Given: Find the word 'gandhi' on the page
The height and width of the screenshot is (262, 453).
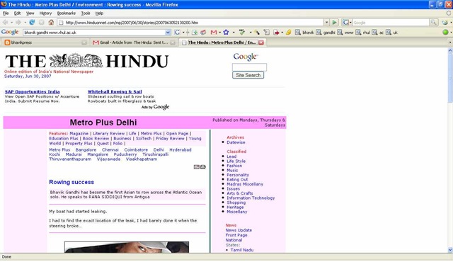Looking at the screenshot, I should (326, 33).
